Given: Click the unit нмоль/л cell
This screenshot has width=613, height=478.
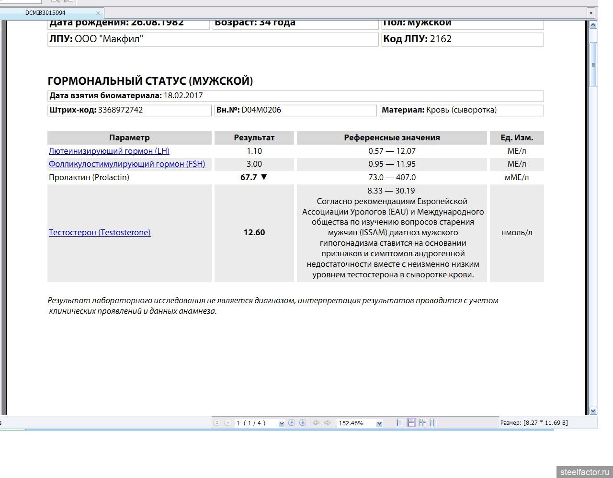Looking at the screenshot, I should [x=517, y=232].
